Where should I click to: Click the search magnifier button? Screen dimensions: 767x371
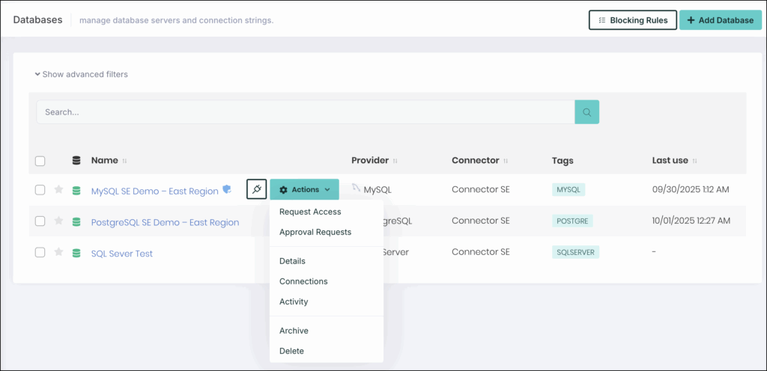(586, 112)
